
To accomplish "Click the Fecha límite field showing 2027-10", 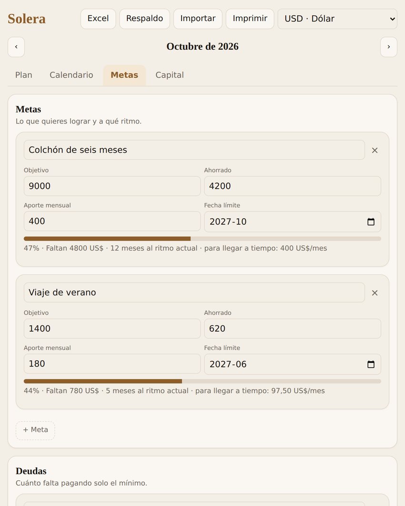I will (293, 222).
